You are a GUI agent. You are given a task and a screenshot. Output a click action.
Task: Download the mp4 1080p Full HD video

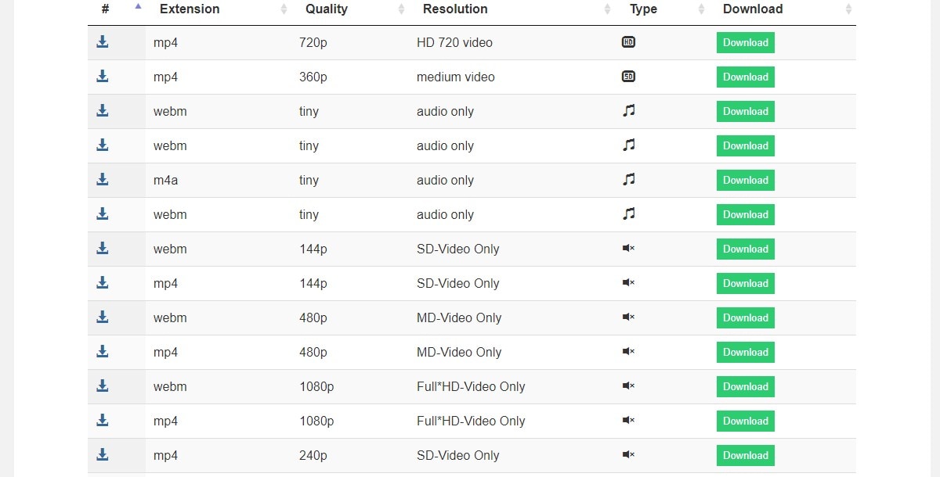tap(746, 421)
